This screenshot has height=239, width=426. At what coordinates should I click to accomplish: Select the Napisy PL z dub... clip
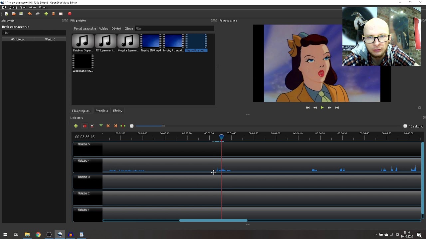pyautogui.click(x=196, y=43)
